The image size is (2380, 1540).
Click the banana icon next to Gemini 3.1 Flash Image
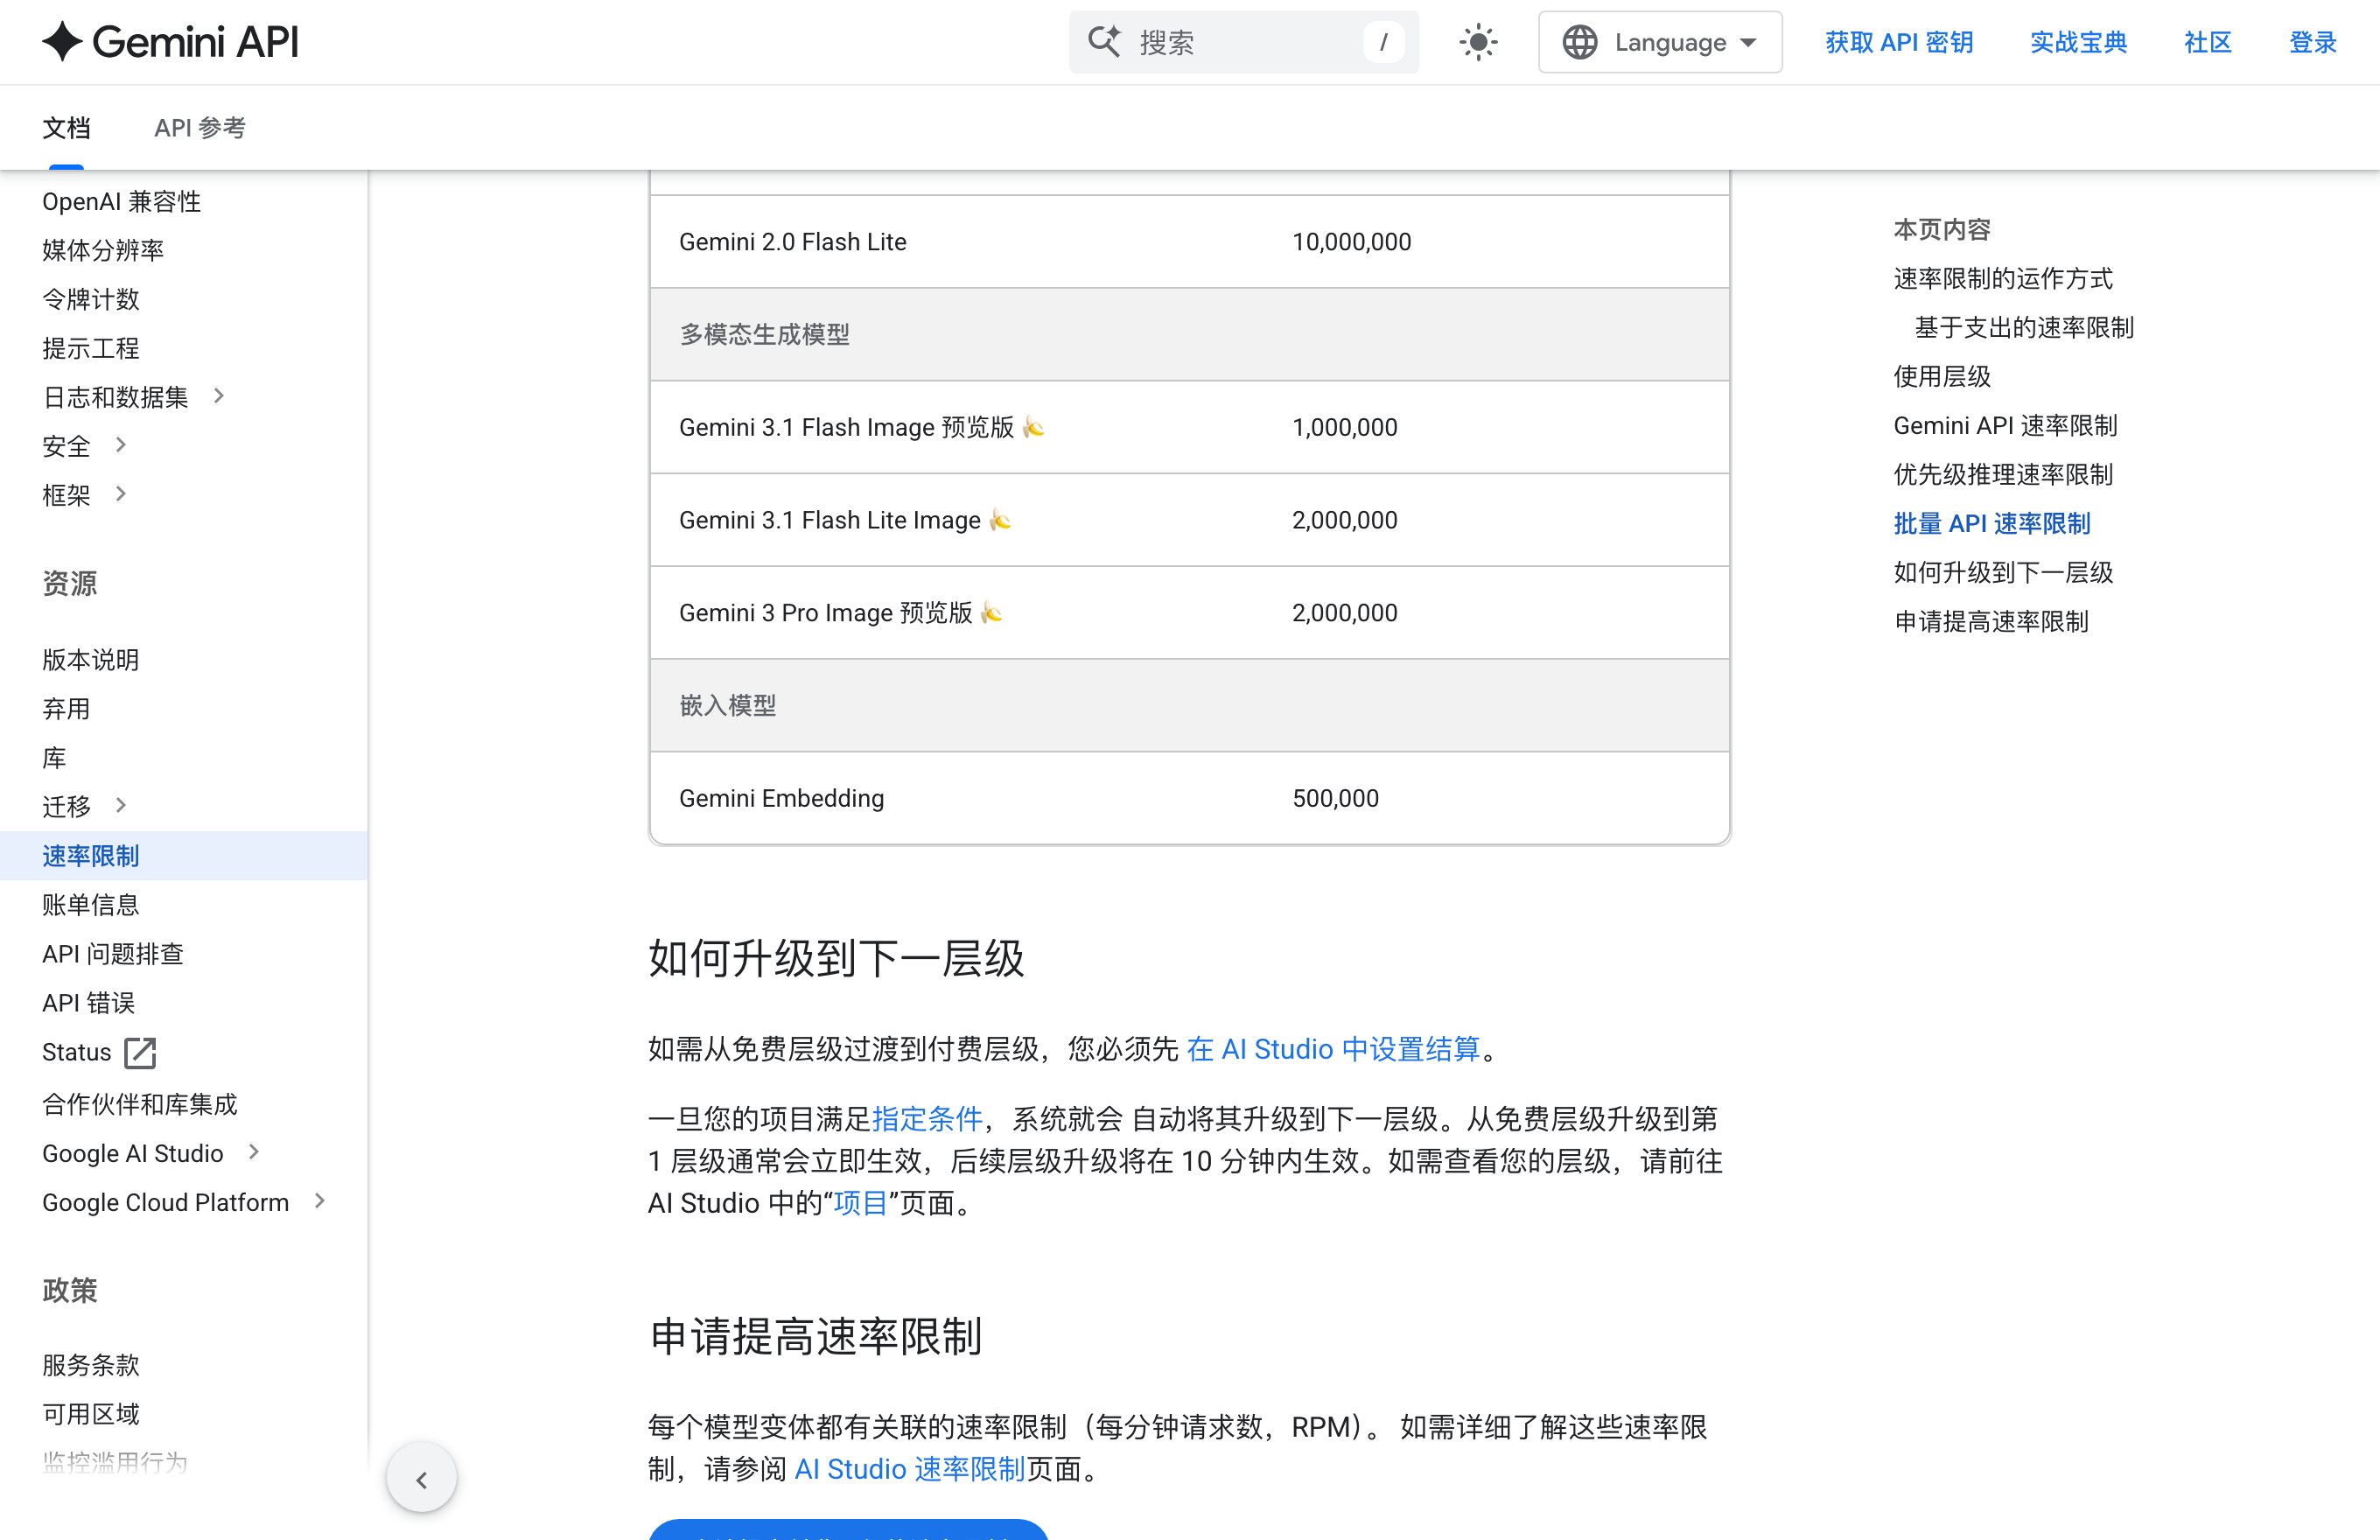tap(1034, 427)
